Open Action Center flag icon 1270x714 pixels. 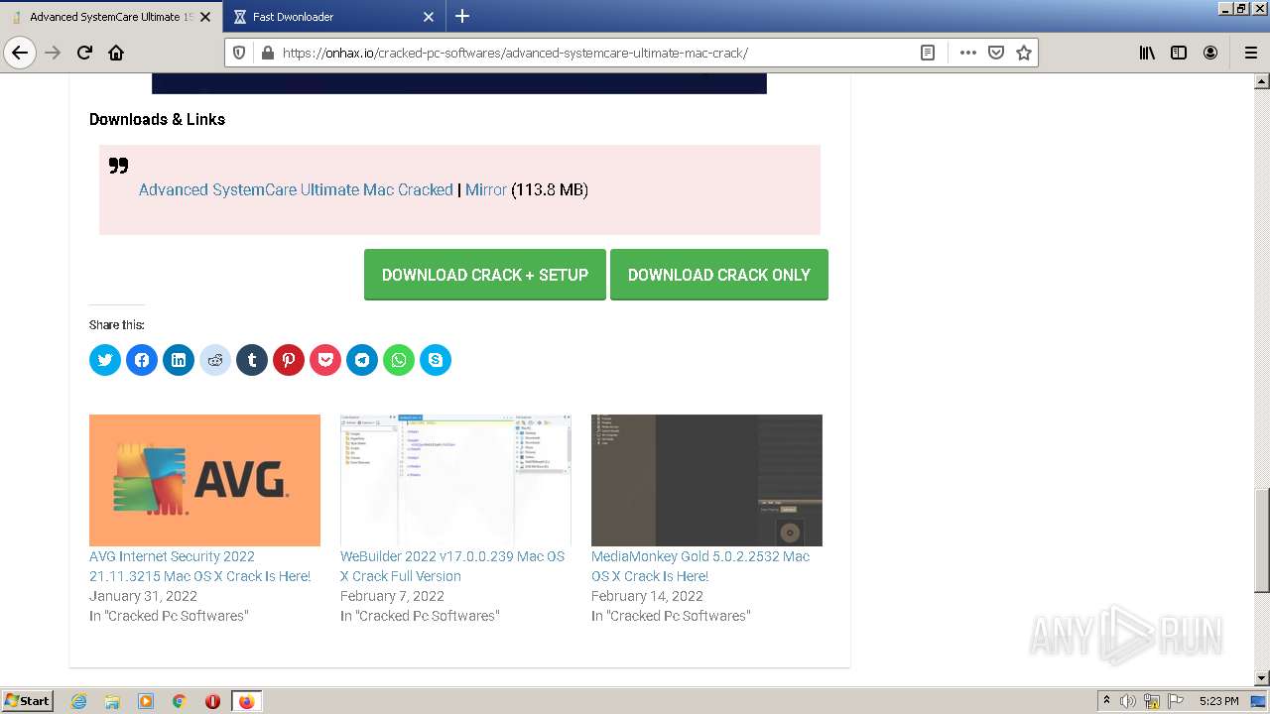(1175, 701)
